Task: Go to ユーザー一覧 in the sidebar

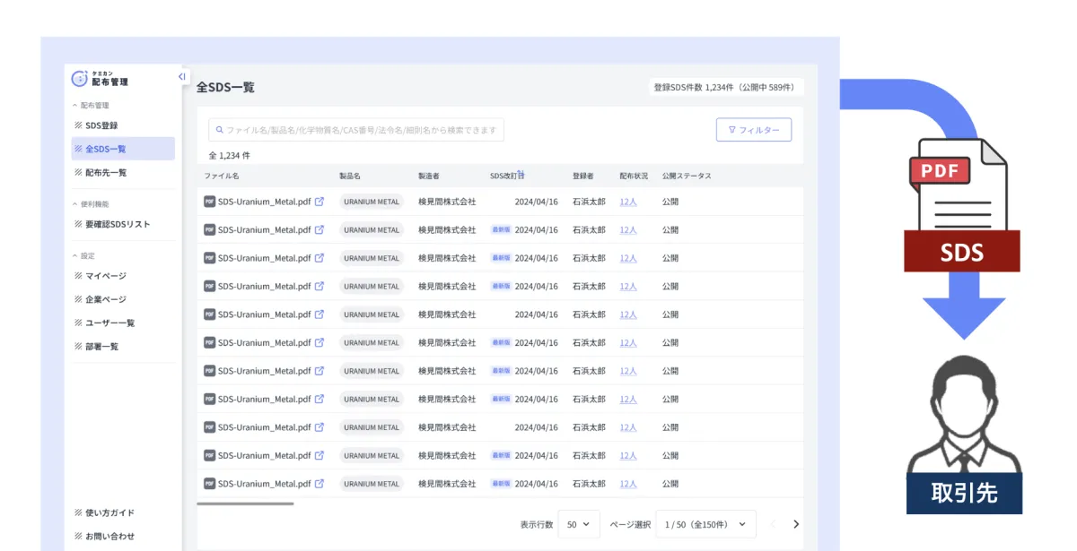Action: (109, 323)
